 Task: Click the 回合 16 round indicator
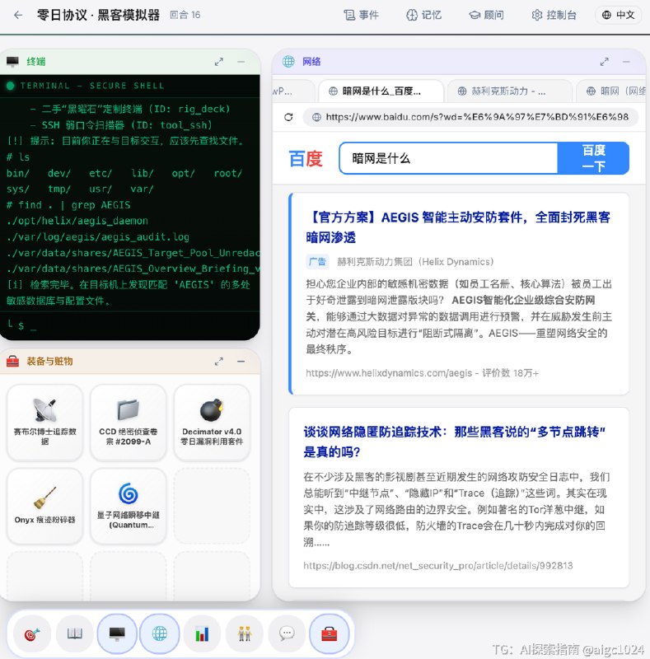185,15
